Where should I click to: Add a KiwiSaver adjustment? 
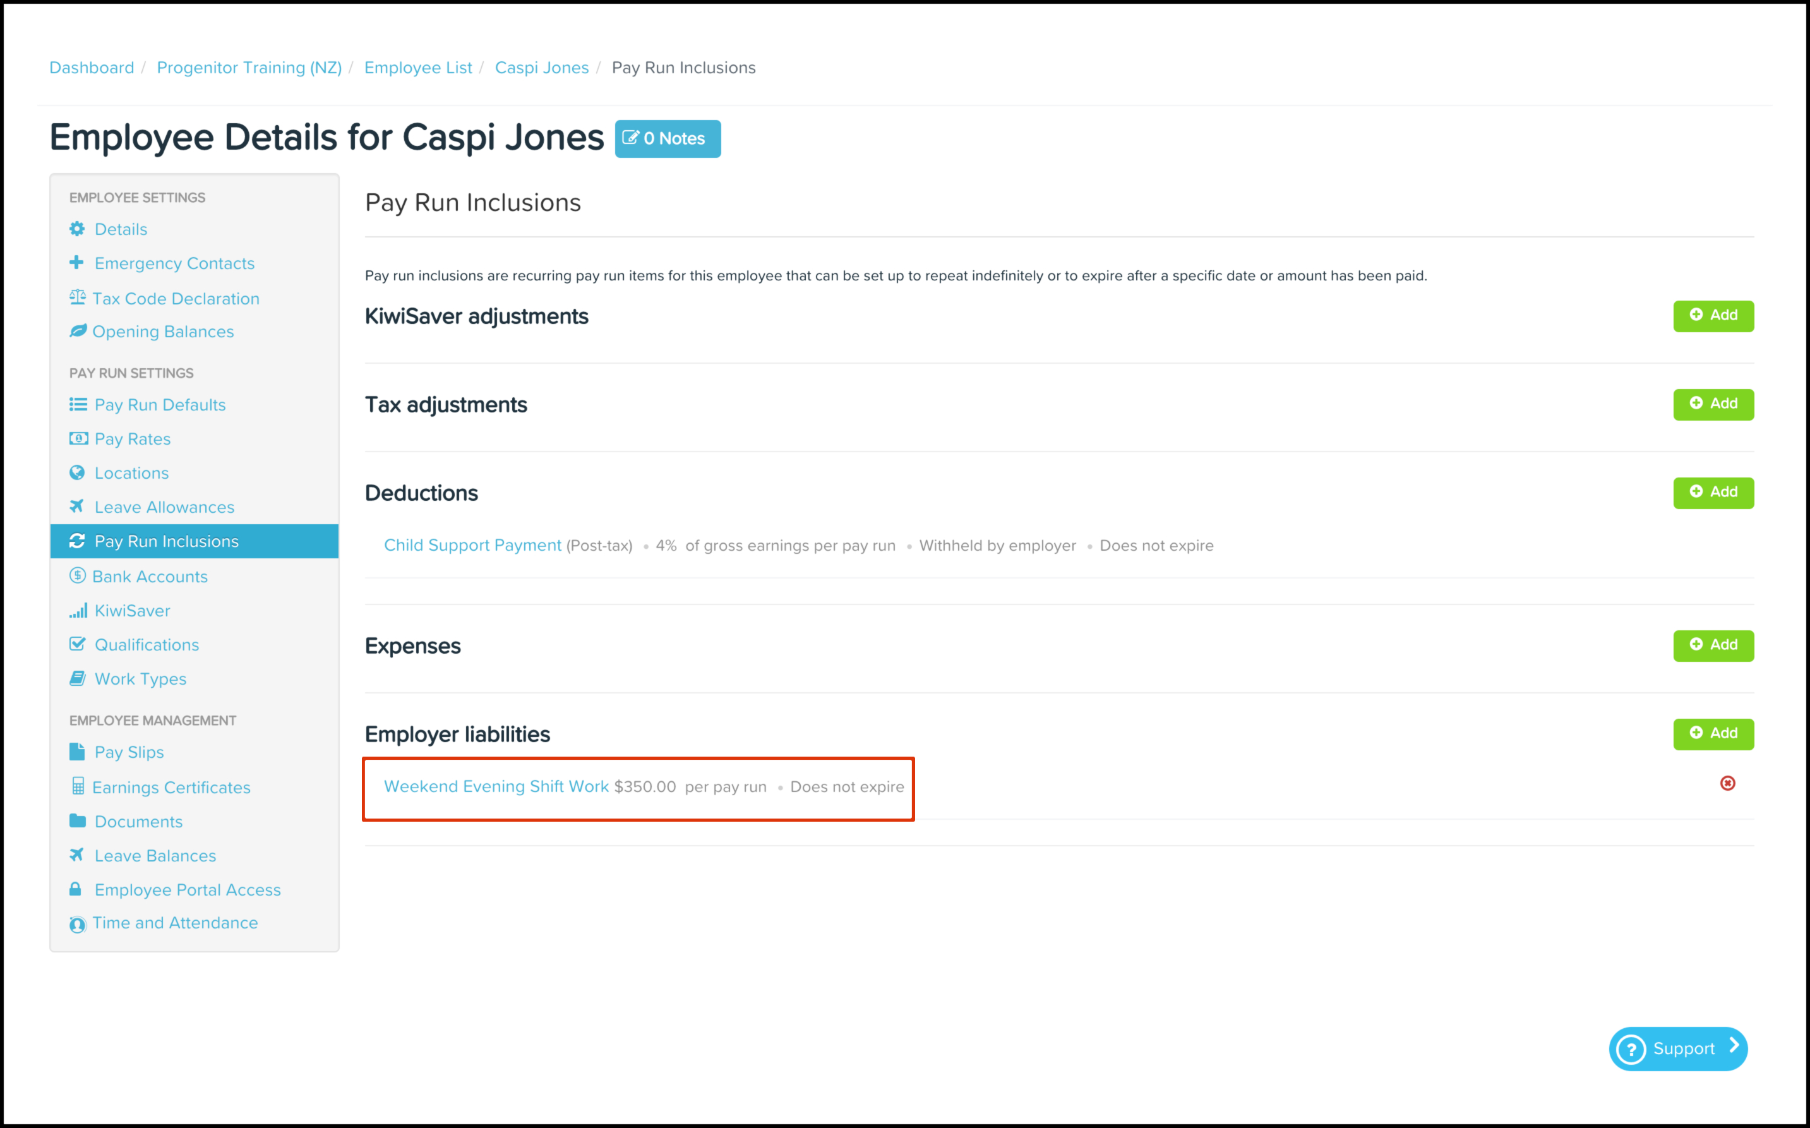click(x=1713, y=316)
